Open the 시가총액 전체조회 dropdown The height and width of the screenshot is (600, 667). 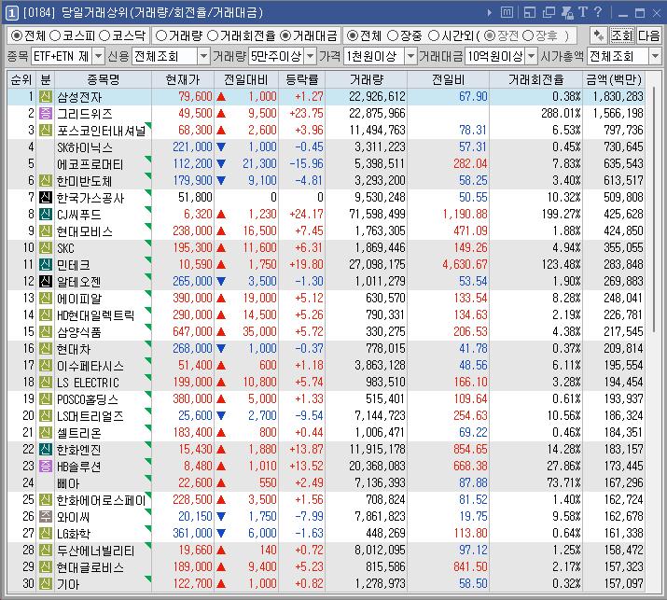[x=655, y=56]
